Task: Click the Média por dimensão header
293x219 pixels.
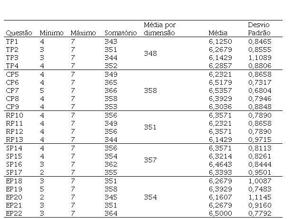Action: [x=159, y=29]
